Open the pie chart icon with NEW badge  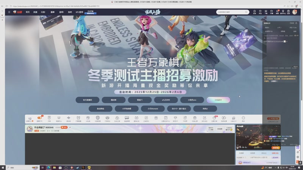coord(214,119)
